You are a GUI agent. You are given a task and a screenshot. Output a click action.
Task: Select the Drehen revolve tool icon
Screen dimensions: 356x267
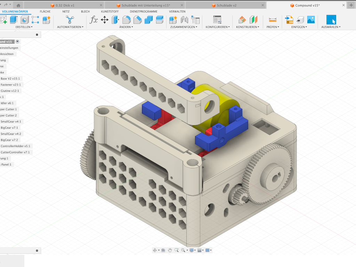click(x=25, y=20)
